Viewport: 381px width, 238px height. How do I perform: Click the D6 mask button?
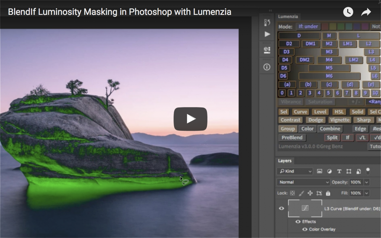click(x=283, y=76)
